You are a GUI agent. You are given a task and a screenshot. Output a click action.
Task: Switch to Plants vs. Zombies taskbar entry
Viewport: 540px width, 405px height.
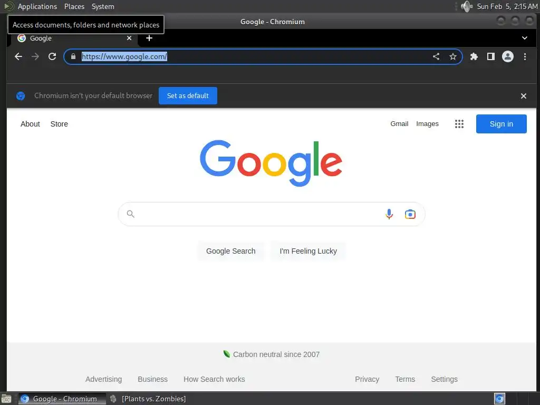(x=148, y=399)
